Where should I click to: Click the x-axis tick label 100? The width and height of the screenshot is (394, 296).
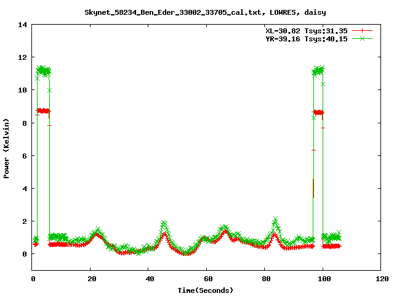pos(324,279)
